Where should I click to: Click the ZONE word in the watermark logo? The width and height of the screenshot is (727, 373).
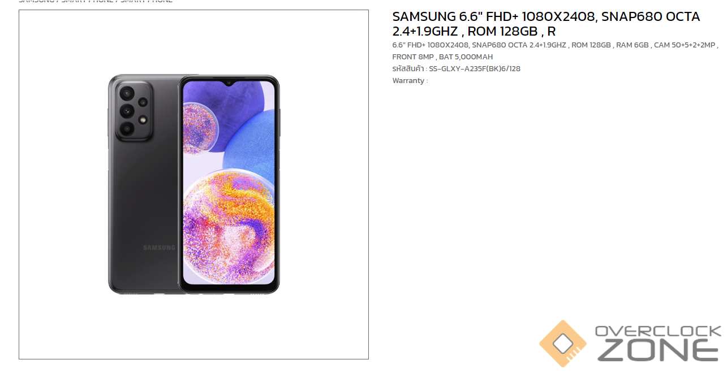coord(658,350)
